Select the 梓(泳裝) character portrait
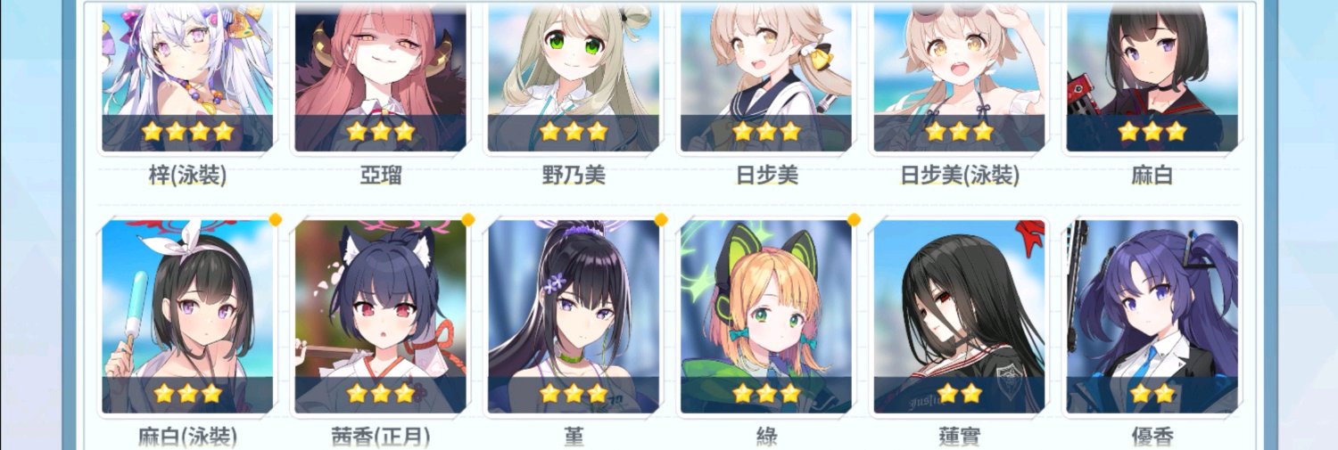The height and width of the screenshot is (450, 1338). coord(187,78)
